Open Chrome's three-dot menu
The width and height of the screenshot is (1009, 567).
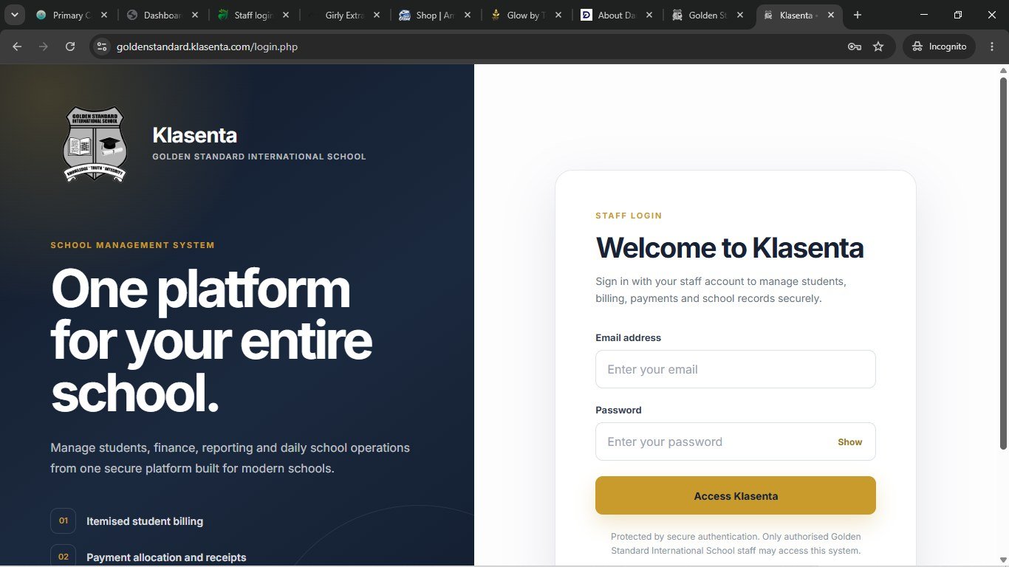click(992, 47)
